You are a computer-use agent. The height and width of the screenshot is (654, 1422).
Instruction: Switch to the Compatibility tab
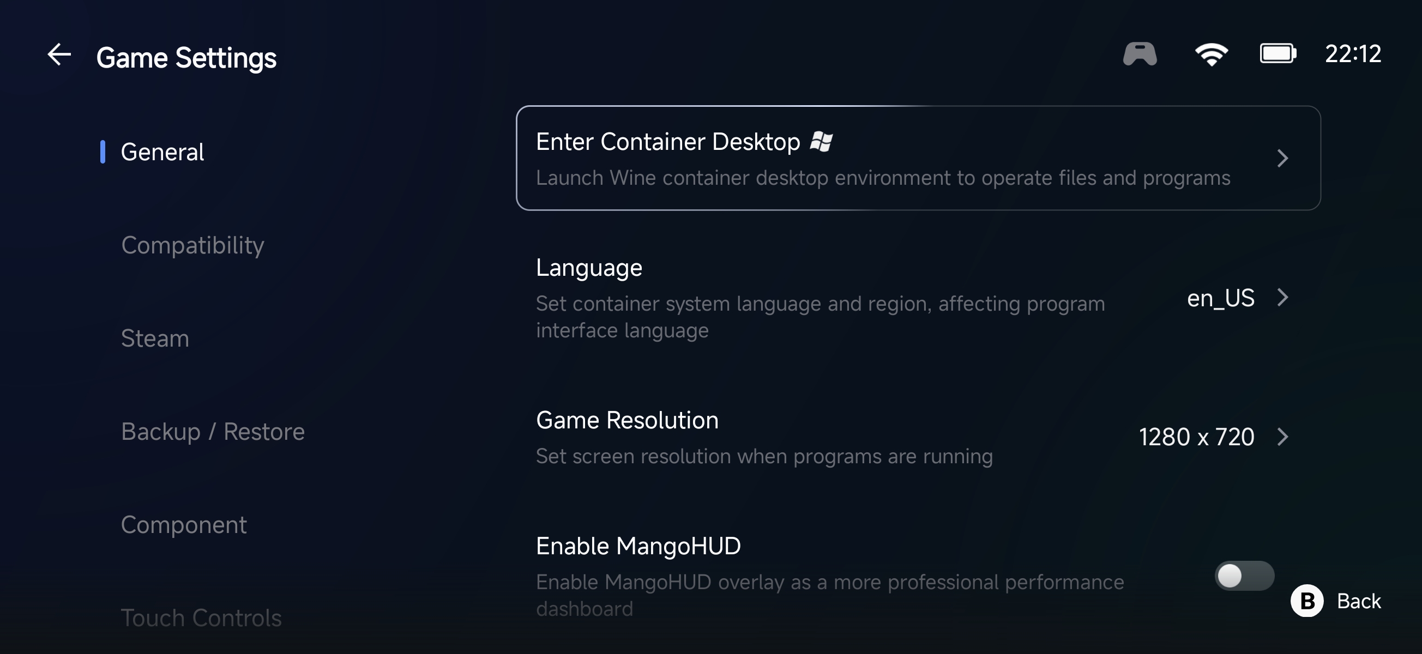[192, 246]
